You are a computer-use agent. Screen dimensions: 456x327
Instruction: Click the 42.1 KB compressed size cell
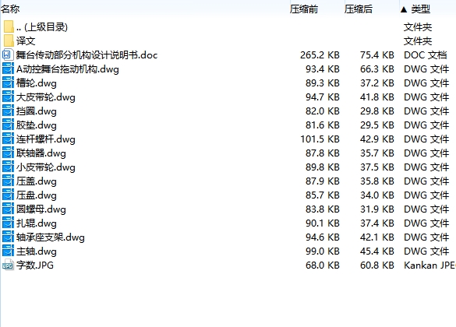click(377, 237)
